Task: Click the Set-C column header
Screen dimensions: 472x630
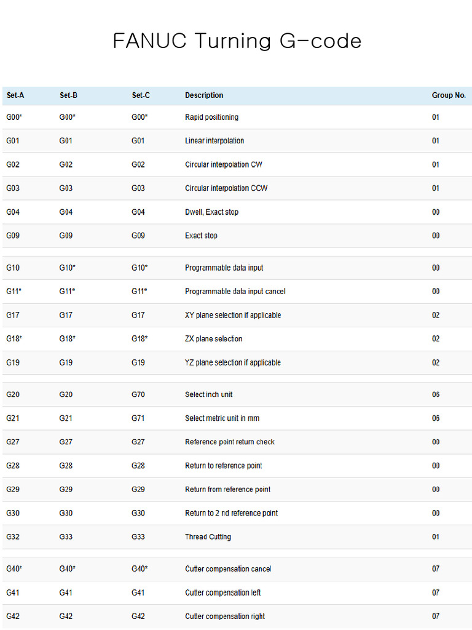Action: (141, 95)
